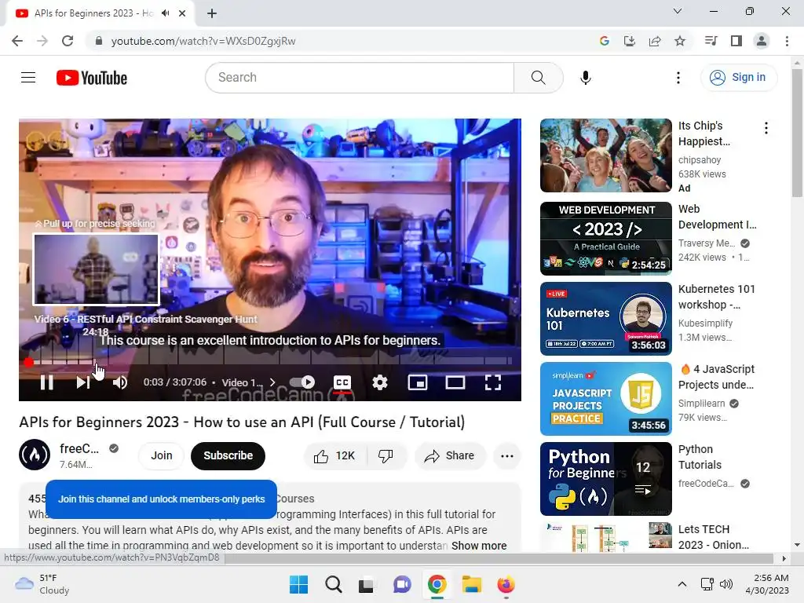Open freeCodeCamp channel avatar
Screen dimensions: 804x603
click(35, 455)
